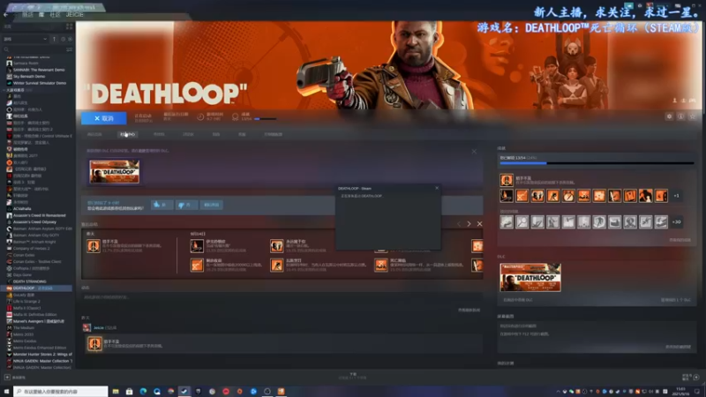Click header achievement progress bar
The width and height of the screenshot is (706, 397).
pos(266,119)
